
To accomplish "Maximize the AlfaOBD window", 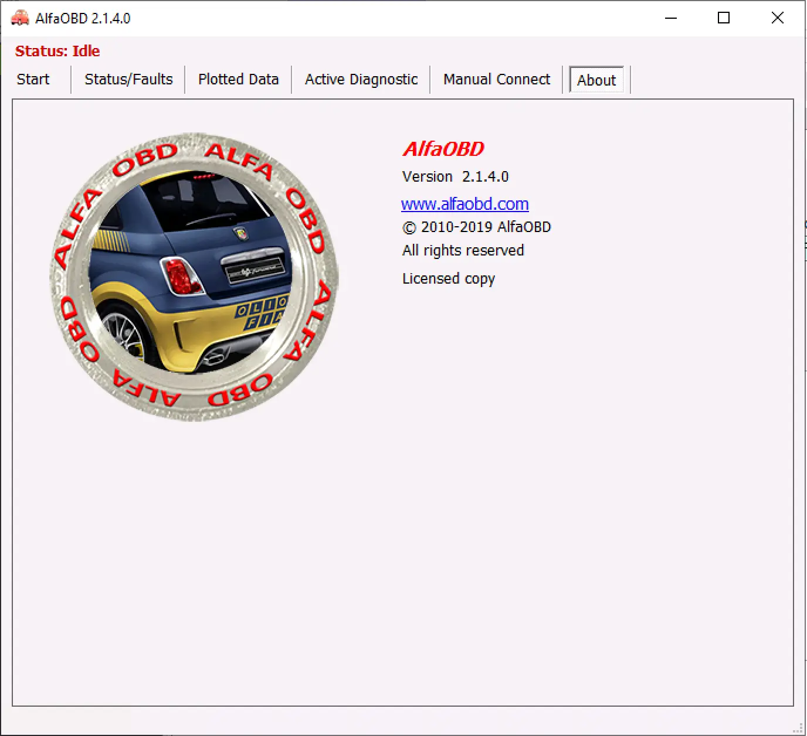I will 724,18.
